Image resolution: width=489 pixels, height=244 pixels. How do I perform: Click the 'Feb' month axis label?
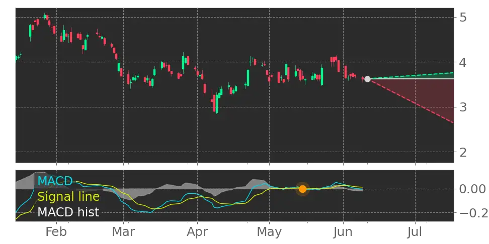point(56,232)
